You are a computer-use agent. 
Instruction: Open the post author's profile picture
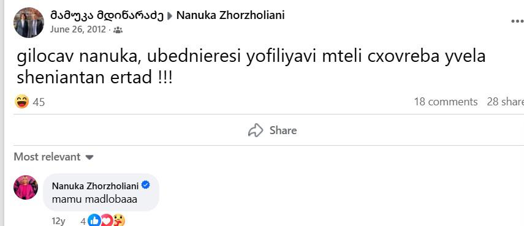click(x=28, y=23)
